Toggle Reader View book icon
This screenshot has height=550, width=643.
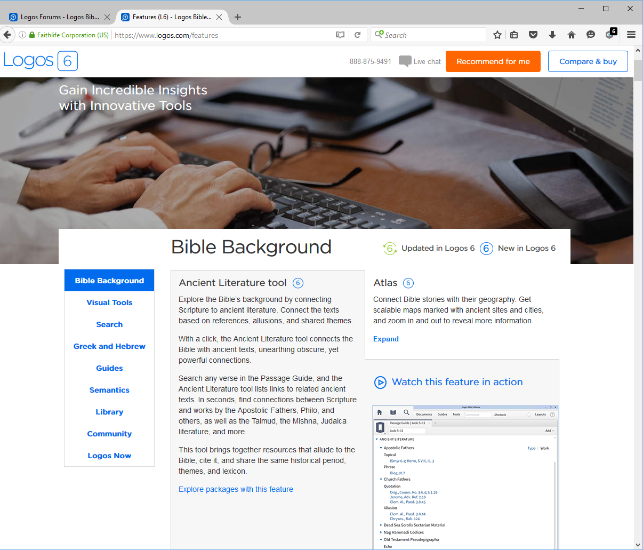pyautogui.click(x=340, y=35)
